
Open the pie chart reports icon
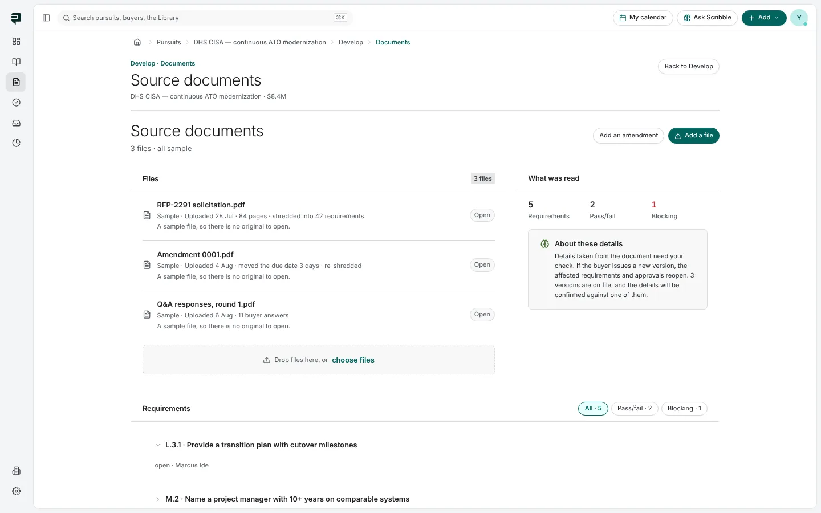(16, 143)
